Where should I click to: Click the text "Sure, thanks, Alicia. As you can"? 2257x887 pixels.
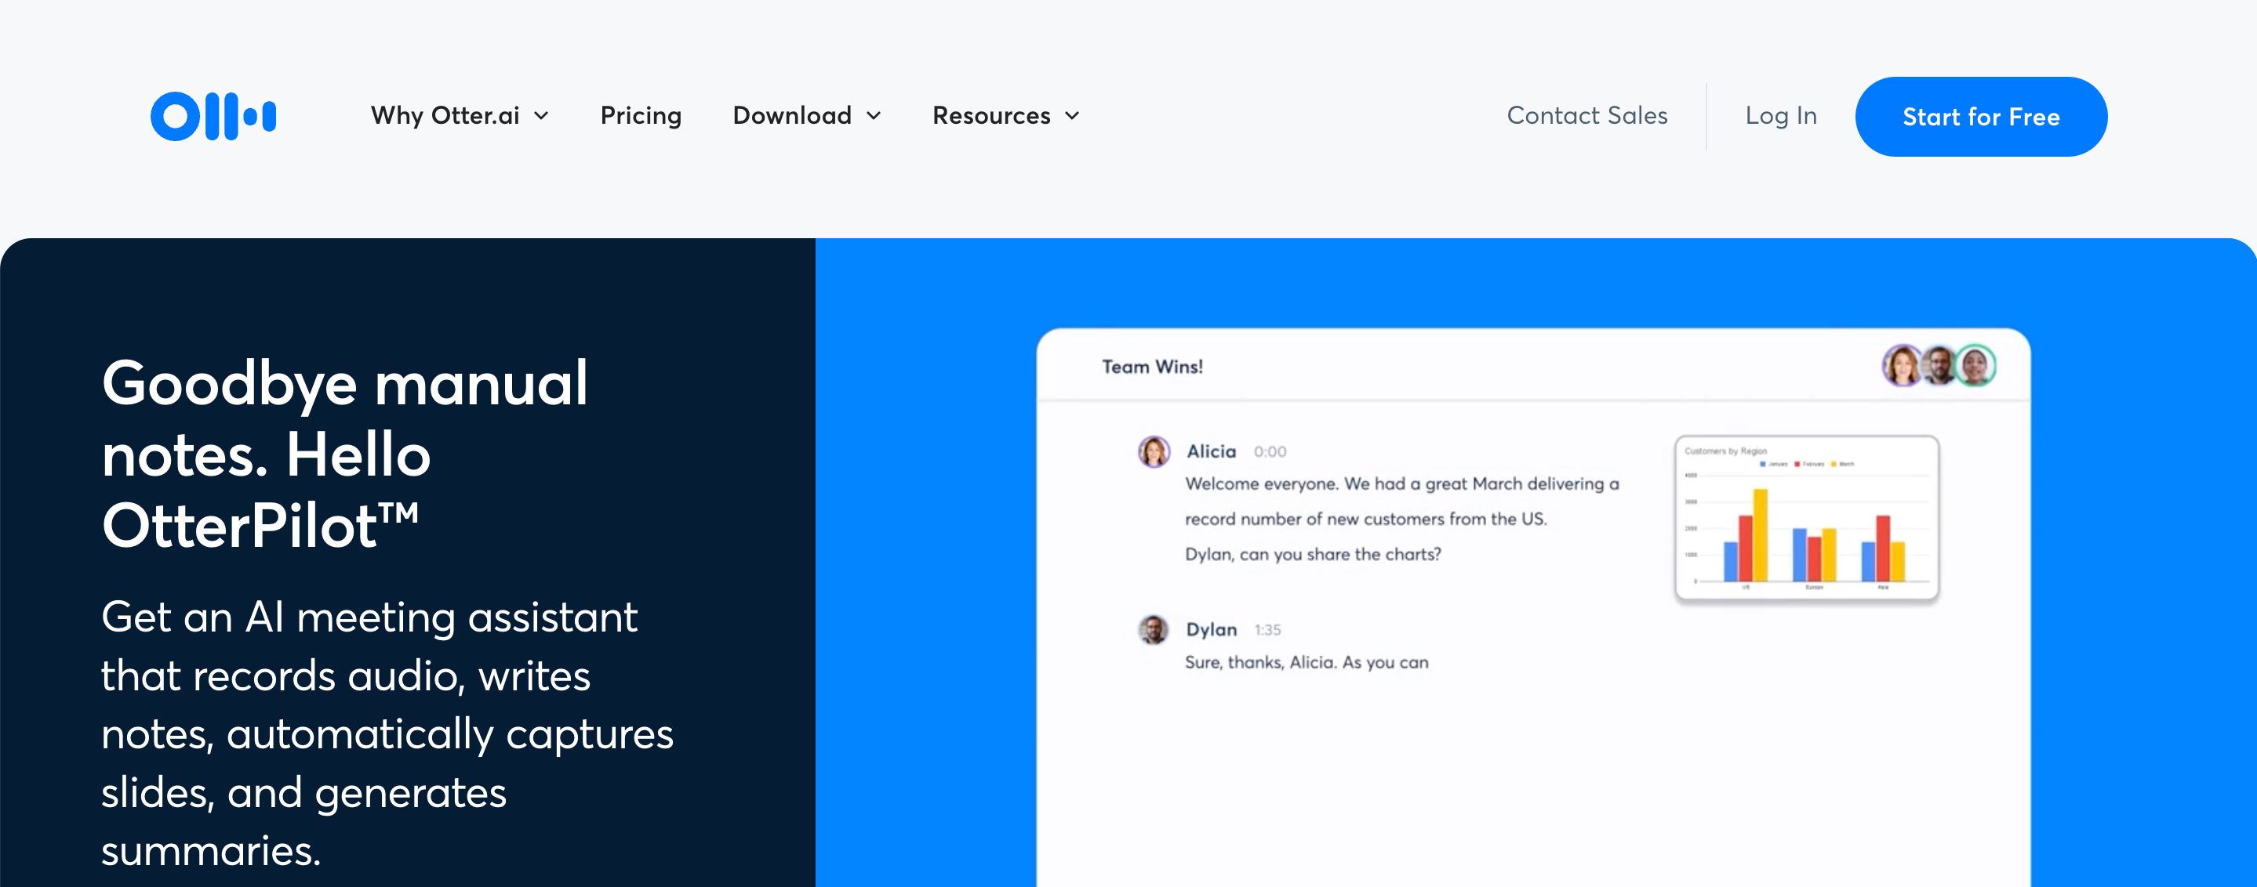[1307, 663]
